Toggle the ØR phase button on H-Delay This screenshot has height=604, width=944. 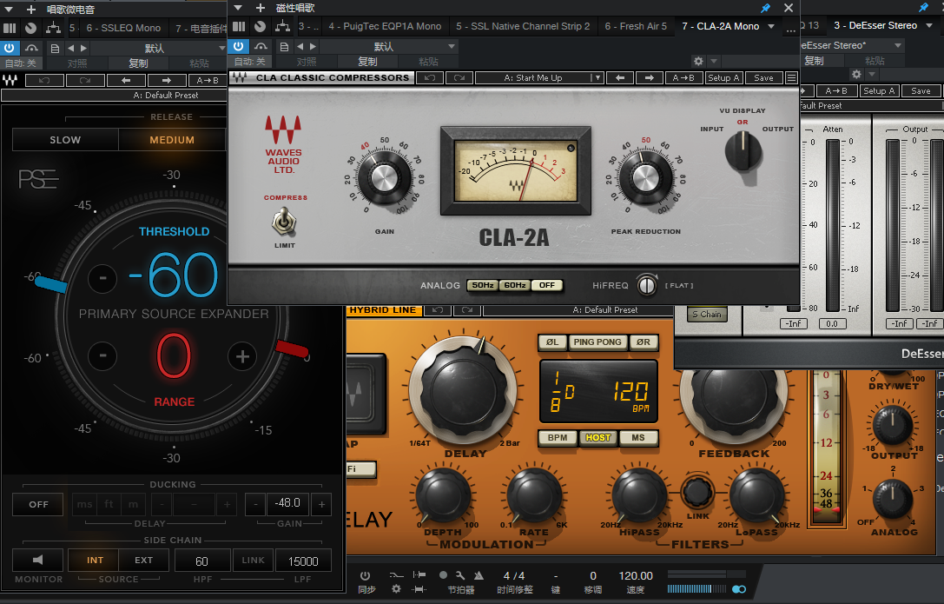643,342
